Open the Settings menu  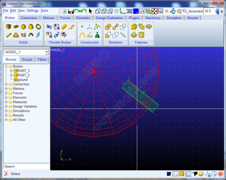click(33, 11)
